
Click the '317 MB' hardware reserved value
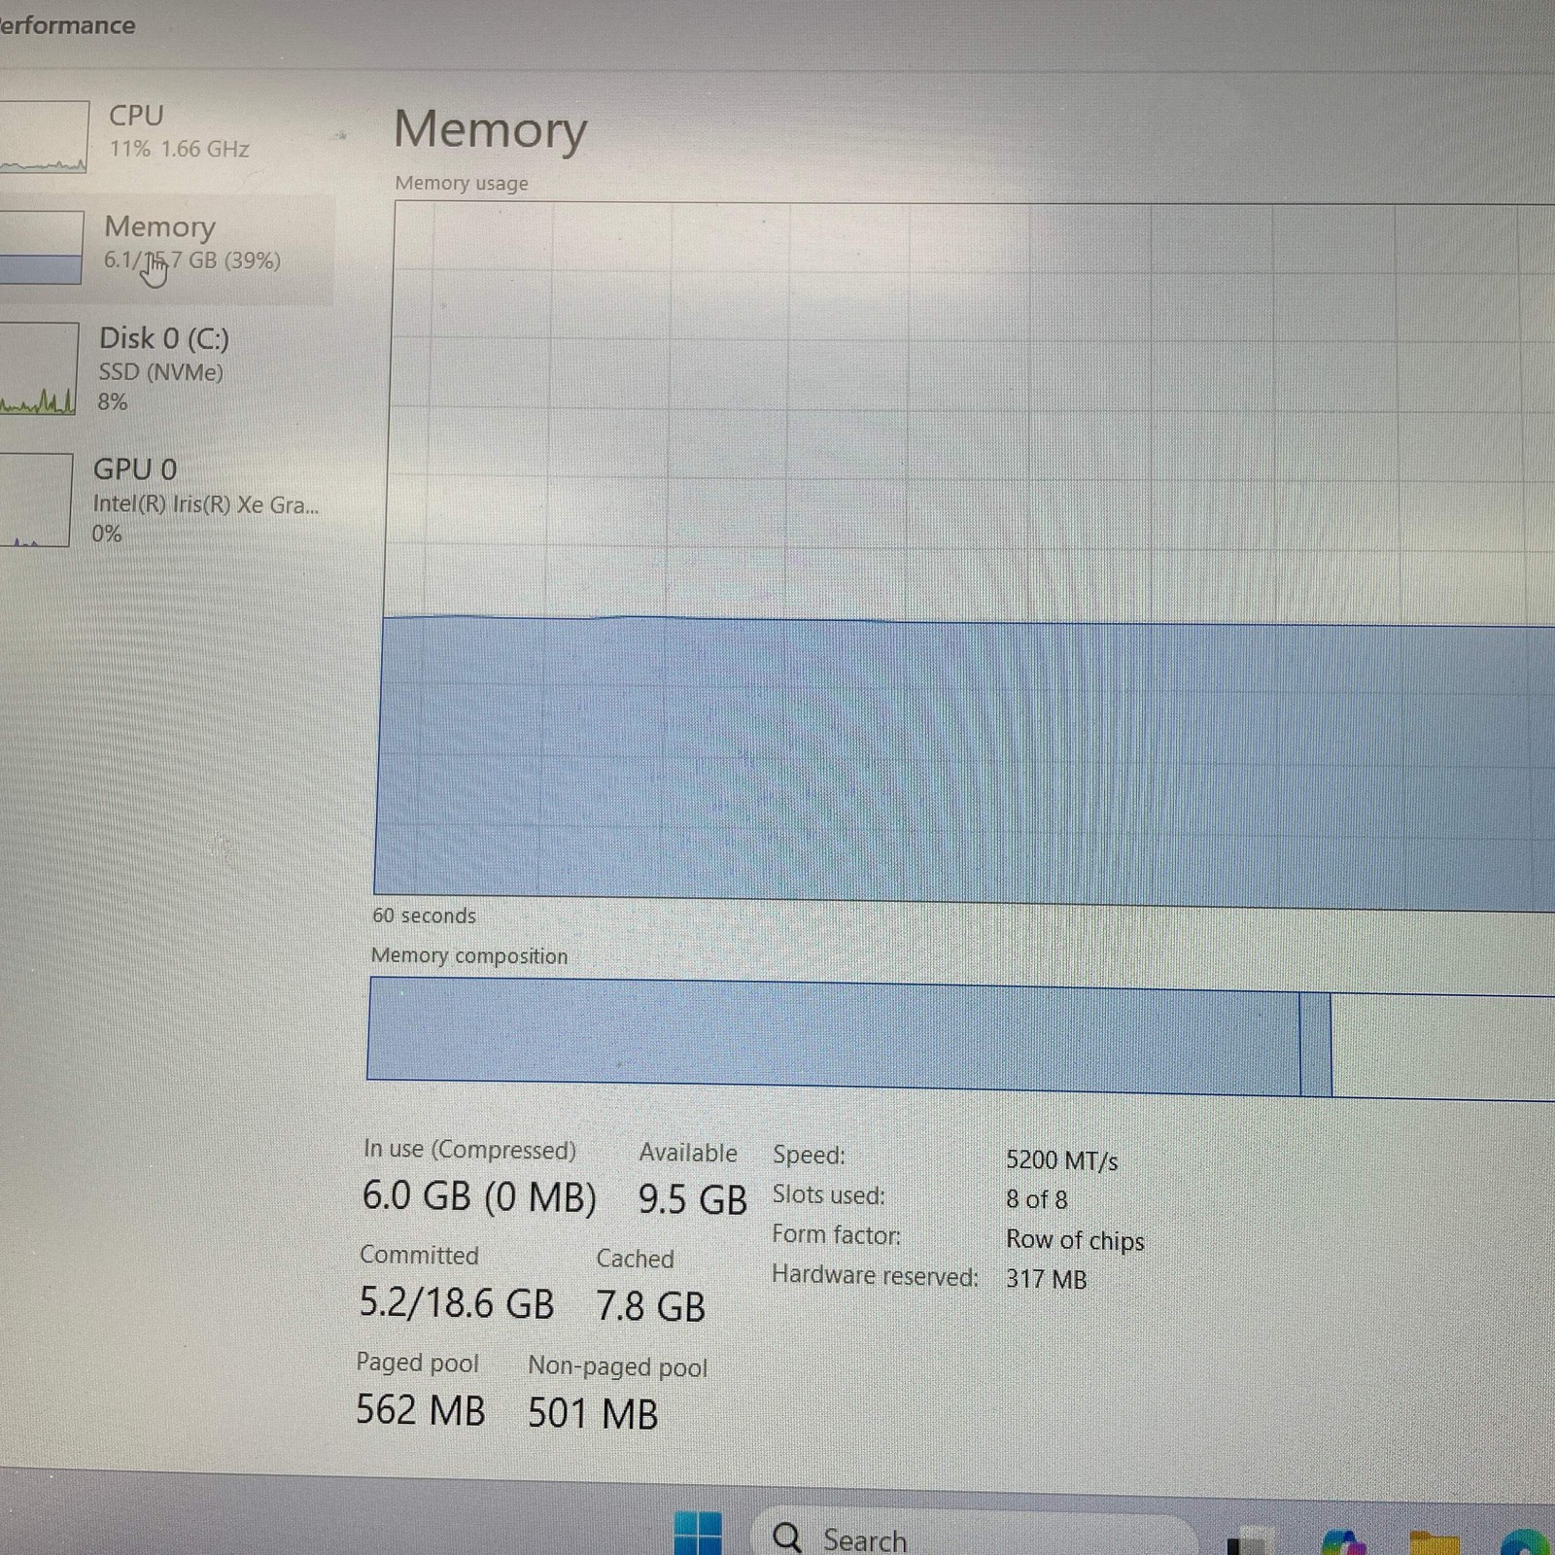pyautogui.click(x=1046, y=1279)
